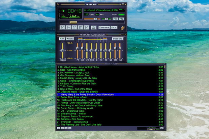The image size is (209, 139).
Task: Open the playlist list options button
Action: 162,128
